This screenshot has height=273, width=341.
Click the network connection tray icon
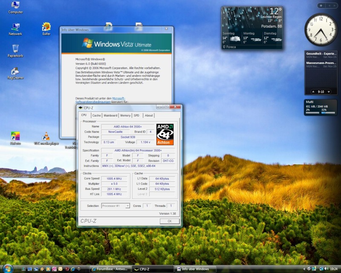pos(321,269)
